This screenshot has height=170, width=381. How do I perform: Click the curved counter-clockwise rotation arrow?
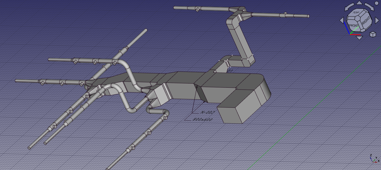pos(349,7)
